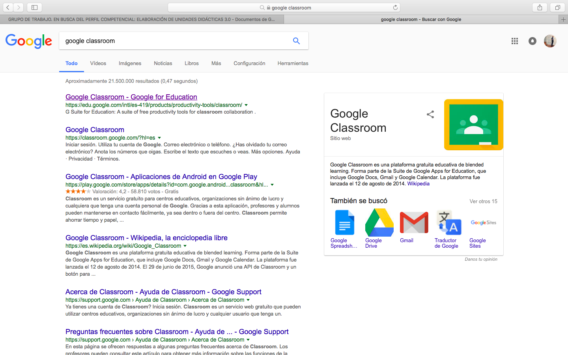Go forward with Safari's forward arrow

tap(19, 7)
